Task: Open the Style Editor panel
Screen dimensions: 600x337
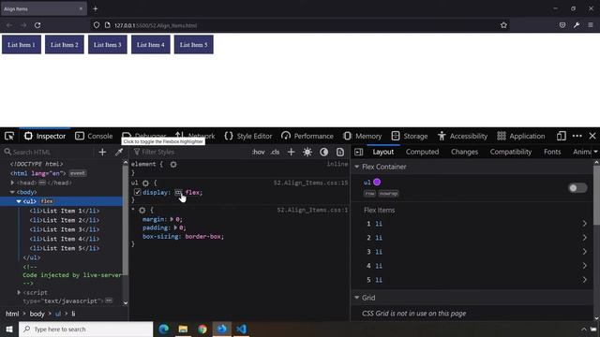Action: [x=248, y=136]
